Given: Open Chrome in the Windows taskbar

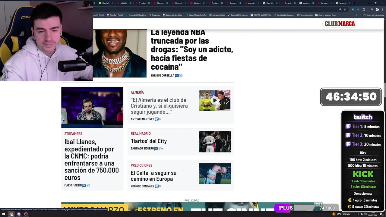Looking at the screenshot, I should [11, 214].
